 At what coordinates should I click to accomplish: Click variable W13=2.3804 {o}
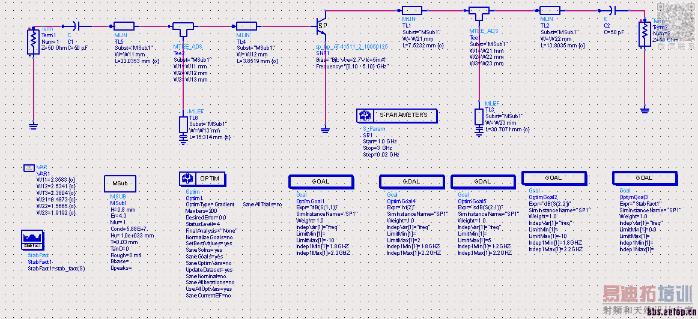click(x=56, y=193)
